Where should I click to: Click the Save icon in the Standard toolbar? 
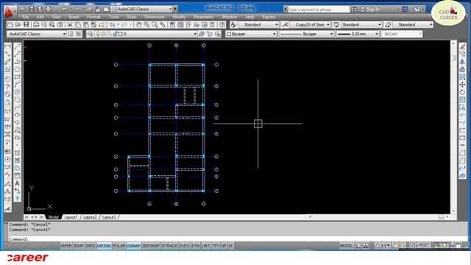point(26,24)
